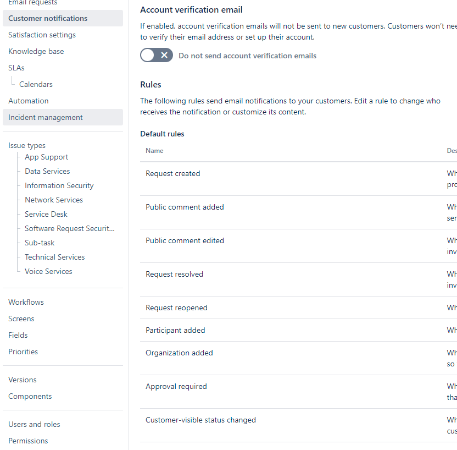Image resolution: width=457 pixels, height=450 pixels.
Task: Select the Data Services issue type
Action: (x=47, y=171)
